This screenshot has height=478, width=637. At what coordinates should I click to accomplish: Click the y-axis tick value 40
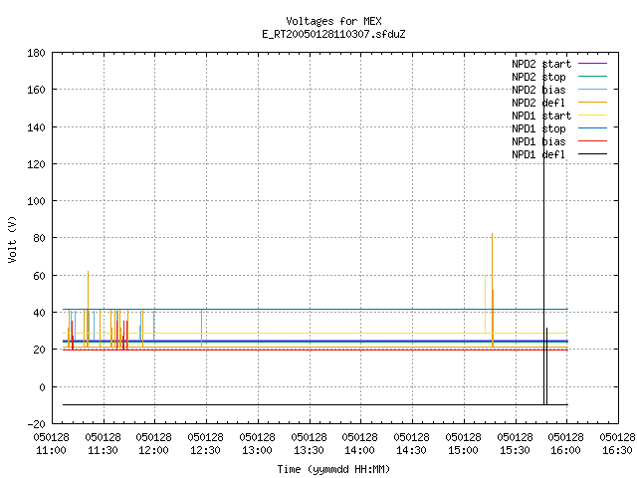click(39, 313)
